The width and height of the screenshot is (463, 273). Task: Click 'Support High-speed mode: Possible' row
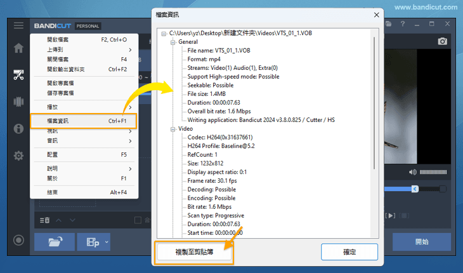coord(233,77)
